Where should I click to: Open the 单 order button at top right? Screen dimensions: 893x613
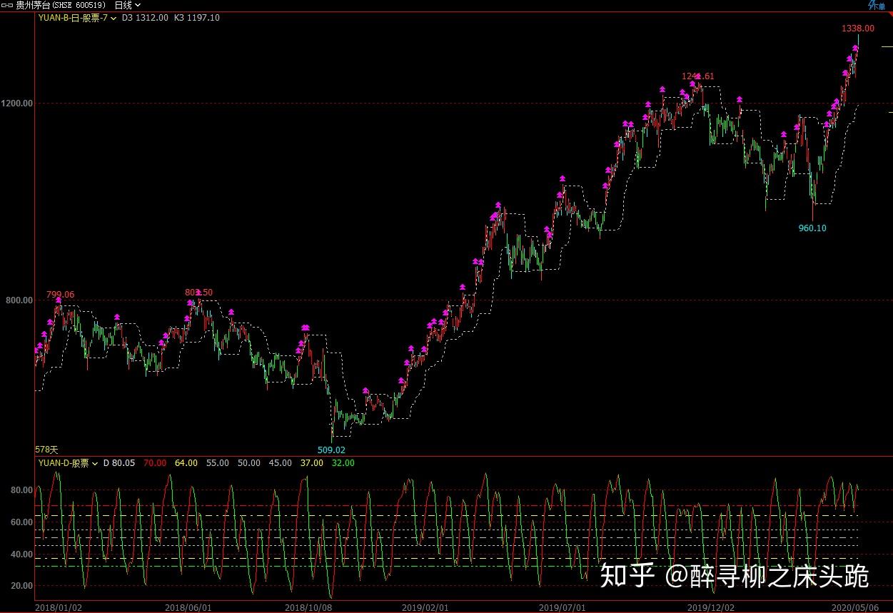click(877, 6)
